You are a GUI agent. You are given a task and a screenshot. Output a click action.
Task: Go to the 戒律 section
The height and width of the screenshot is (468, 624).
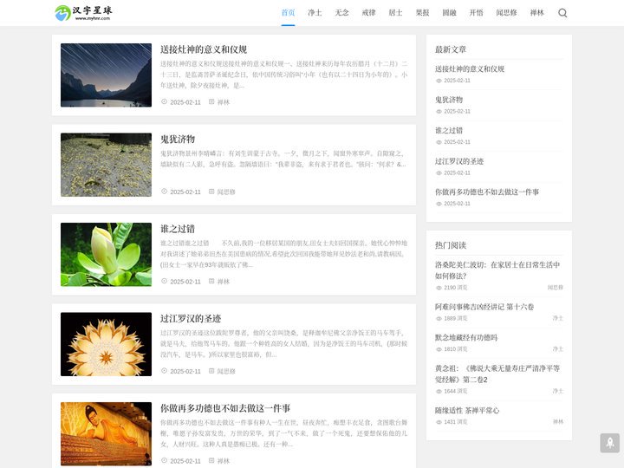pos(369,13)
